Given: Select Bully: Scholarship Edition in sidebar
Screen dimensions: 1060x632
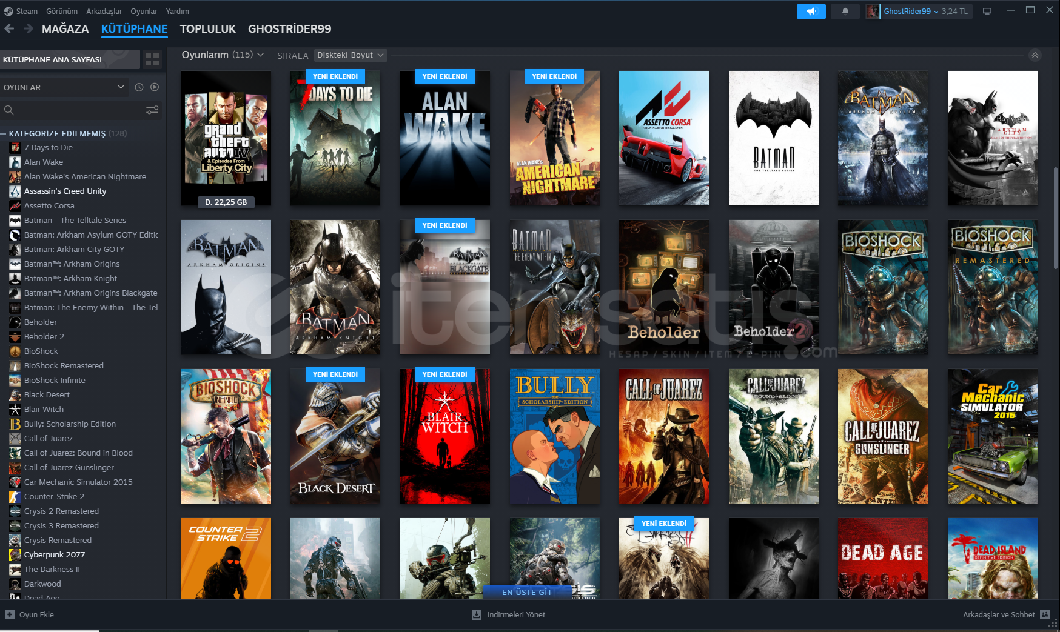Looking at the screenshot, I should click(x=82, y=424).
